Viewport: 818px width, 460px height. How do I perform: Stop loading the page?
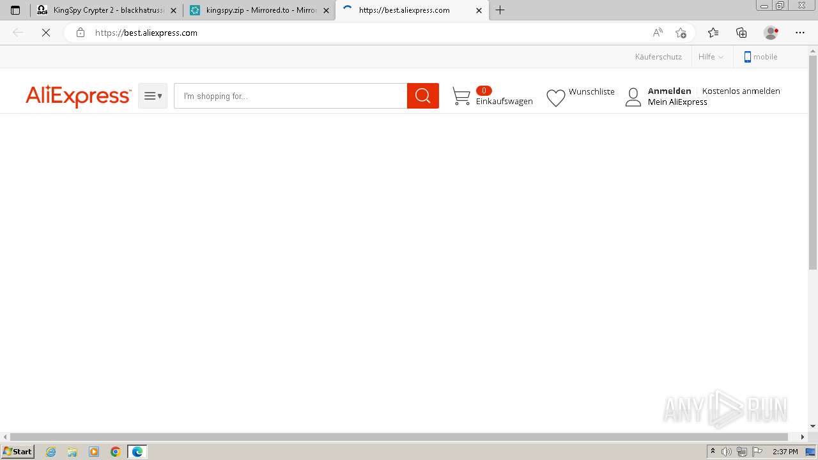click(46, 33)
